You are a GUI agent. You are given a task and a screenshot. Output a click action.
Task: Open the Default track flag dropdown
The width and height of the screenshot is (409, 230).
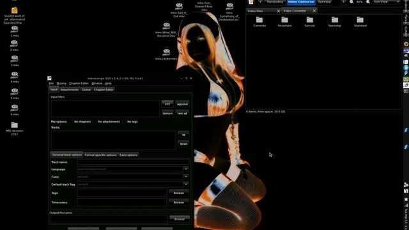[x=186, y=185]
